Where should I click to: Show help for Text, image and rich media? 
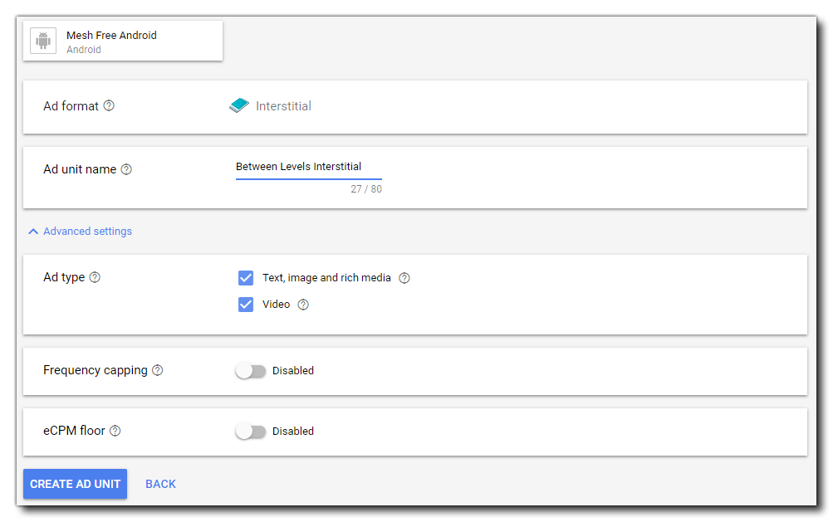pyautogui.click(x=404, y=278)
